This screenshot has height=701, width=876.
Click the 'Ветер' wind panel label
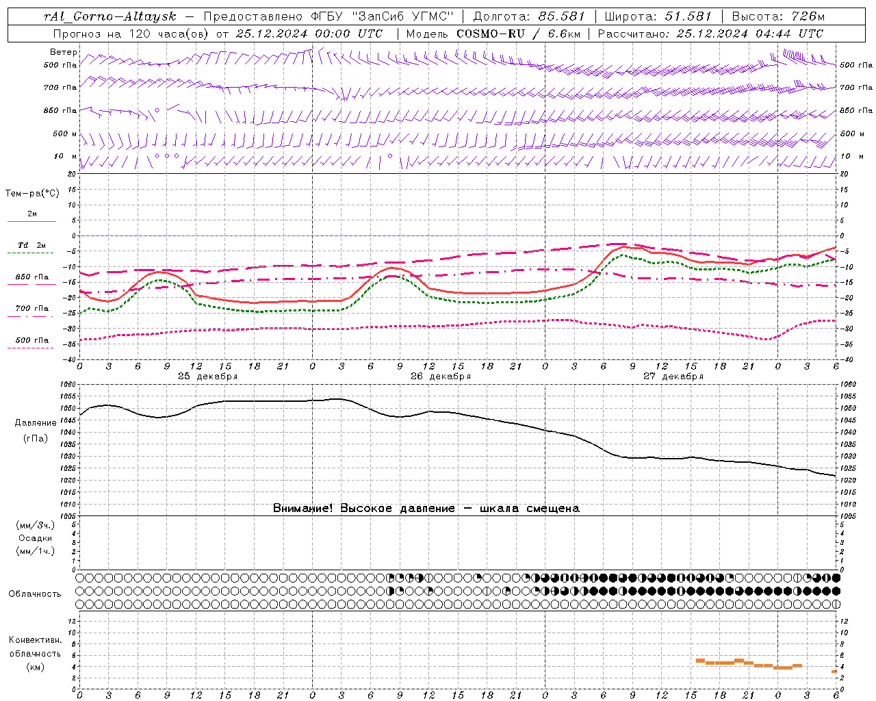click(64, 52)
